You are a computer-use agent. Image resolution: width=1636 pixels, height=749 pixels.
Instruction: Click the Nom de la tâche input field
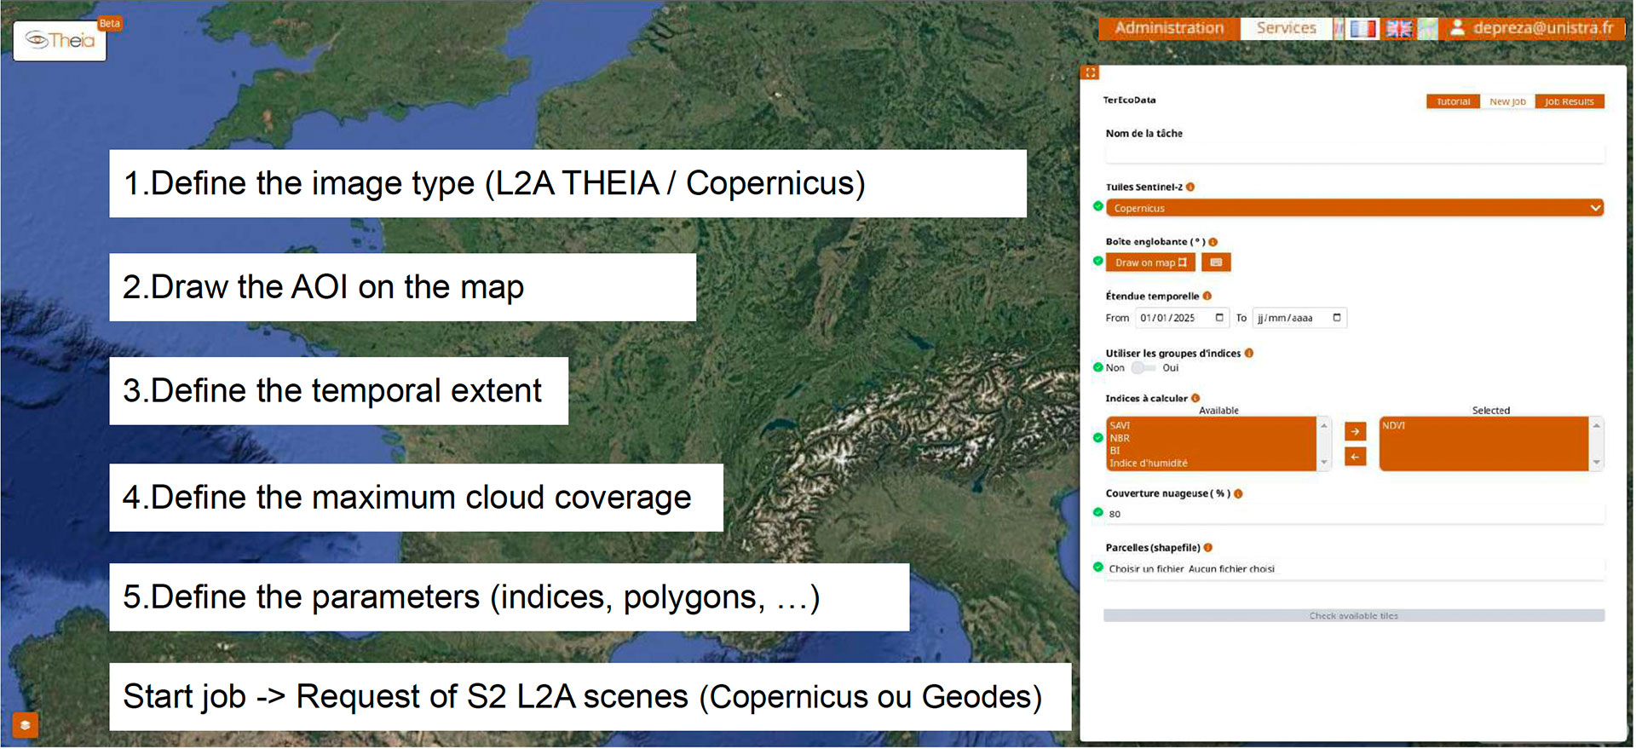(x=1354, y=154)
